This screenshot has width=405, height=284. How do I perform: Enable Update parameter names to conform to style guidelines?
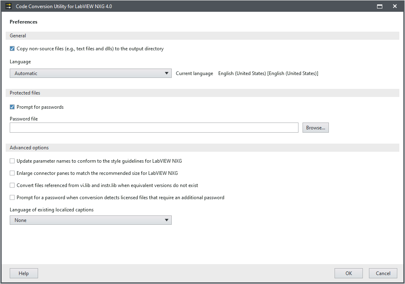(x=12, y=161)
